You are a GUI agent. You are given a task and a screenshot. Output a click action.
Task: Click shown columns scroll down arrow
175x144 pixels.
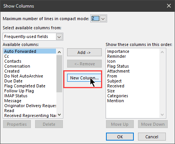point(162,115)
